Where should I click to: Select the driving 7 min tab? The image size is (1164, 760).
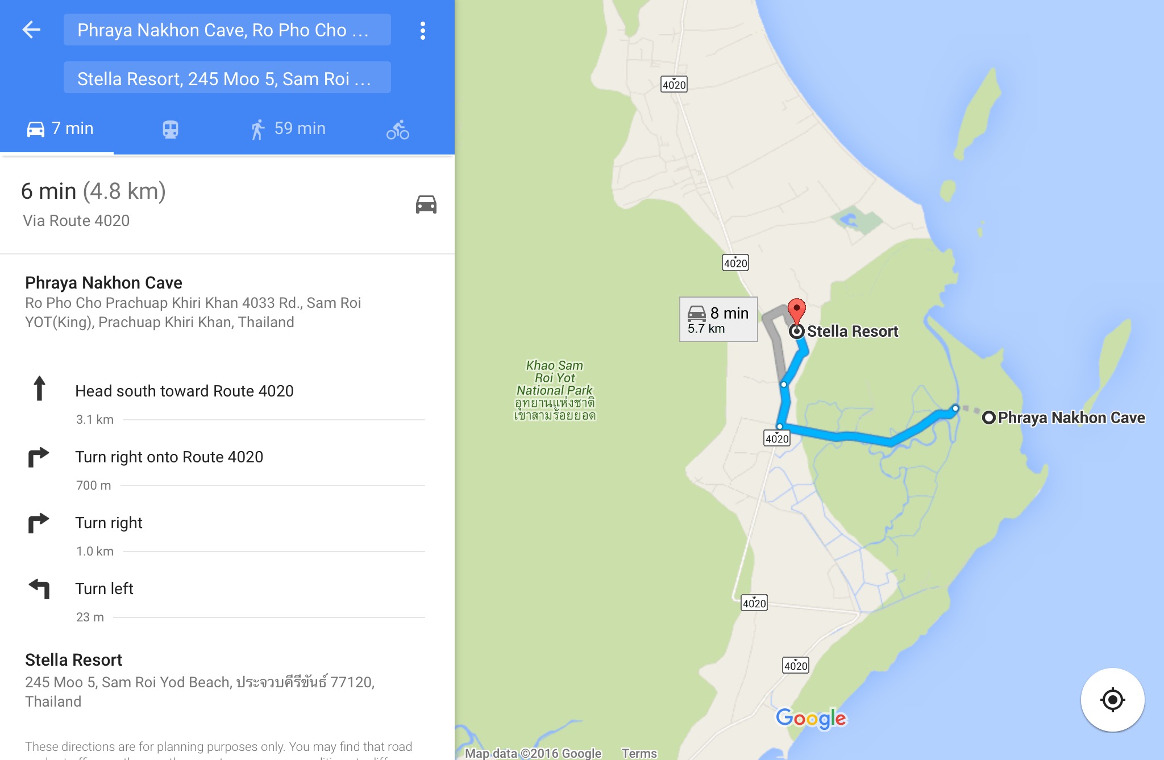(x=60, y=129)
